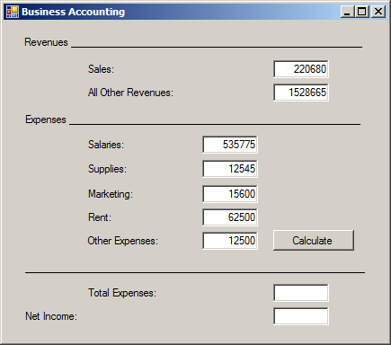Focus the All Other Revenues field
Image resolution: width=391 pixels, height=345 pixels.
point(301,93)
